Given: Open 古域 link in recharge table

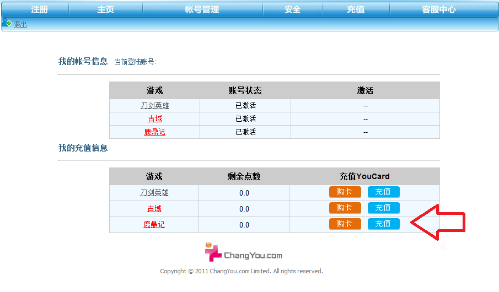Looking at the screenshot, I should [x=154, y=208].
